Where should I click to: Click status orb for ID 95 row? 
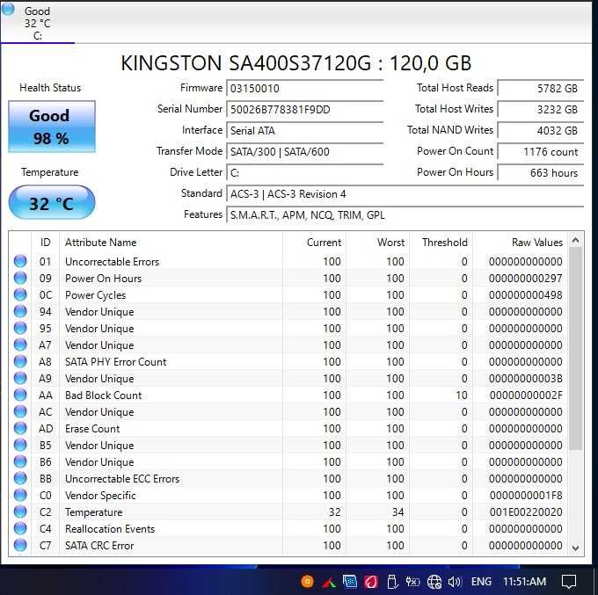tap(20, 328)
